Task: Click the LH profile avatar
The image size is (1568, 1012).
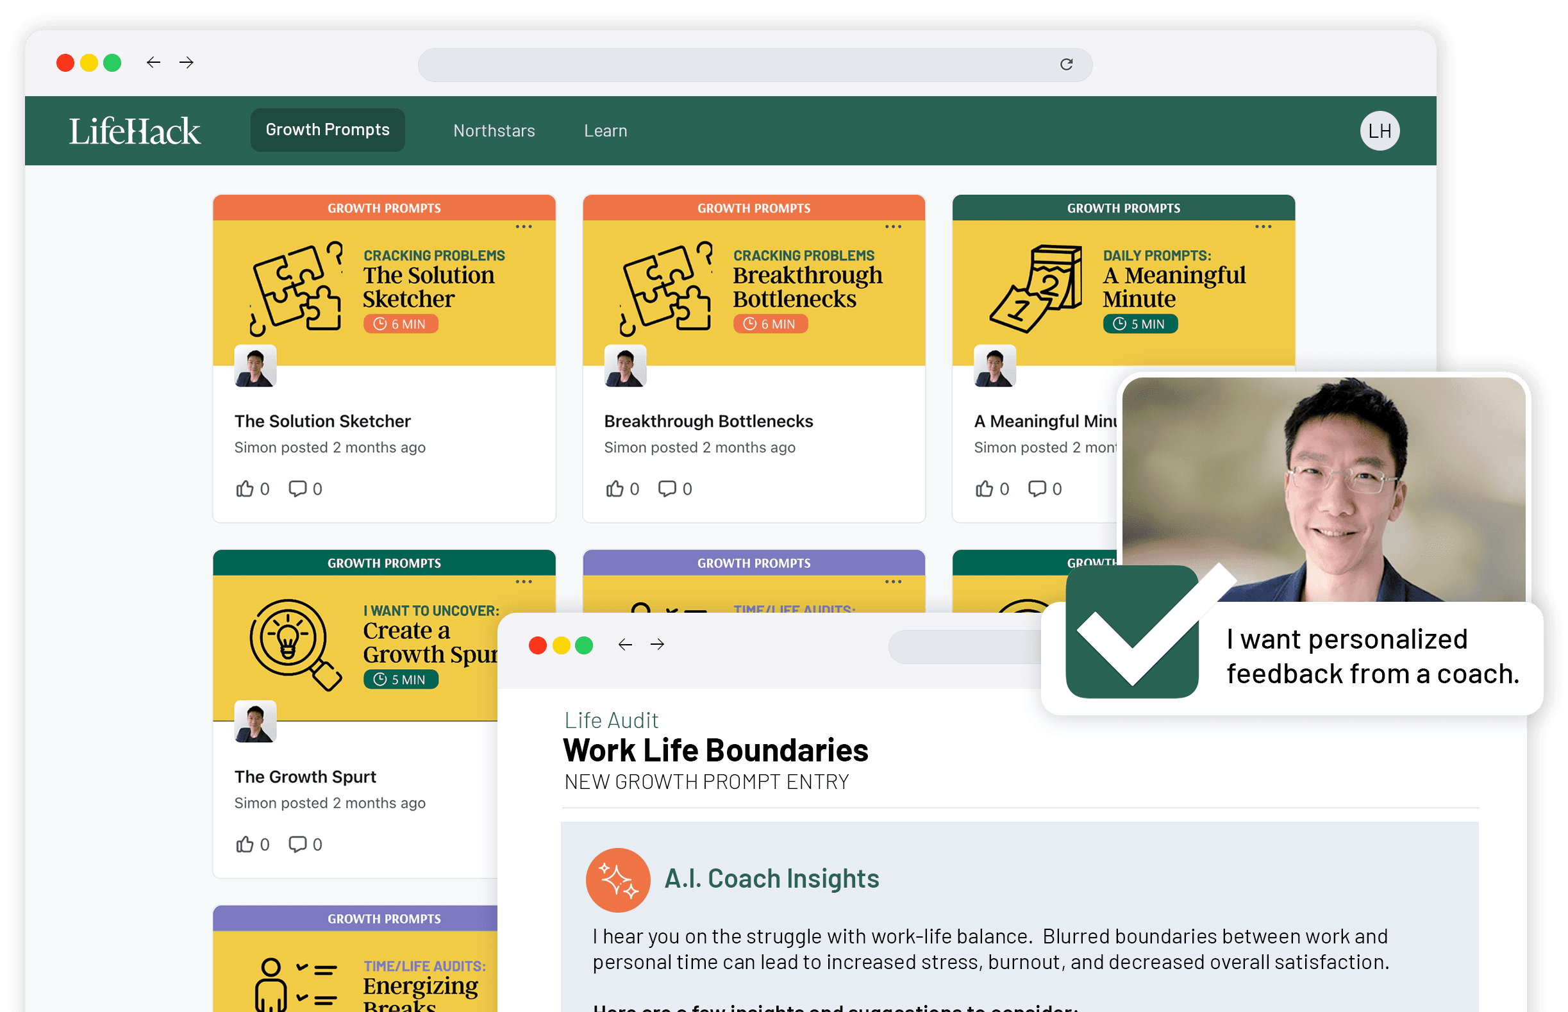Action: coord(1380,131)
